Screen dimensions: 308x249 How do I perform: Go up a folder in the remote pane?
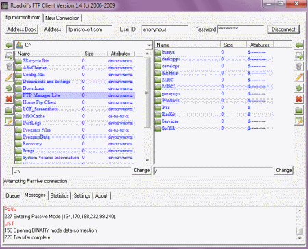tap(299, 45)
